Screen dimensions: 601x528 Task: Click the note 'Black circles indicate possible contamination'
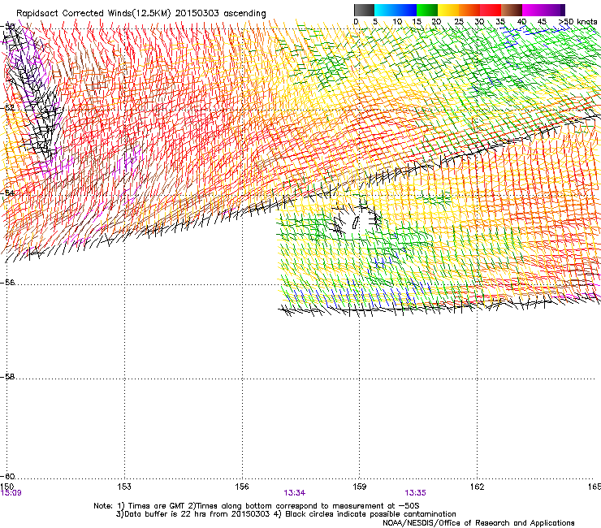(x=369, y=514)
